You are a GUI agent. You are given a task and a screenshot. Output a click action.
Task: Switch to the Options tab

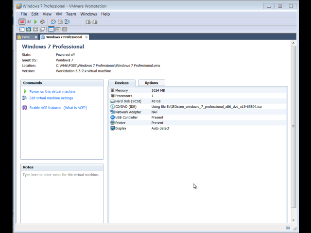tap(151, 83)
